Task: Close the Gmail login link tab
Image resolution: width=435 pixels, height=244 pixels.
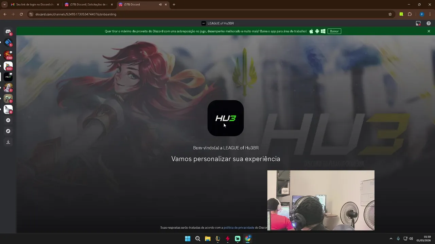Action: tap(58, 4)
